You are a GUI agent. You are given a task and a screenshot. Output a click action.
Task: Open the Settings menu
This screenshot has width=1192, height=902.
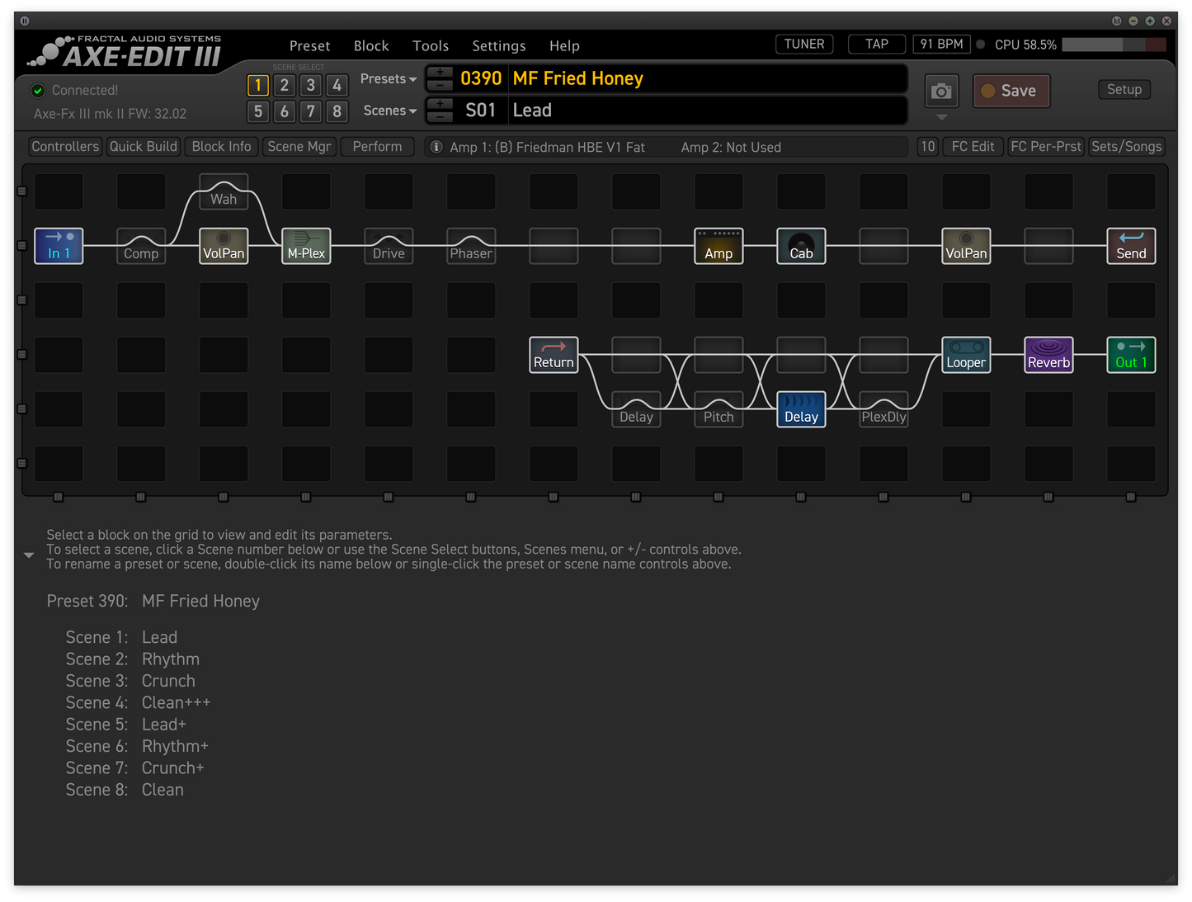pos(499,46)
